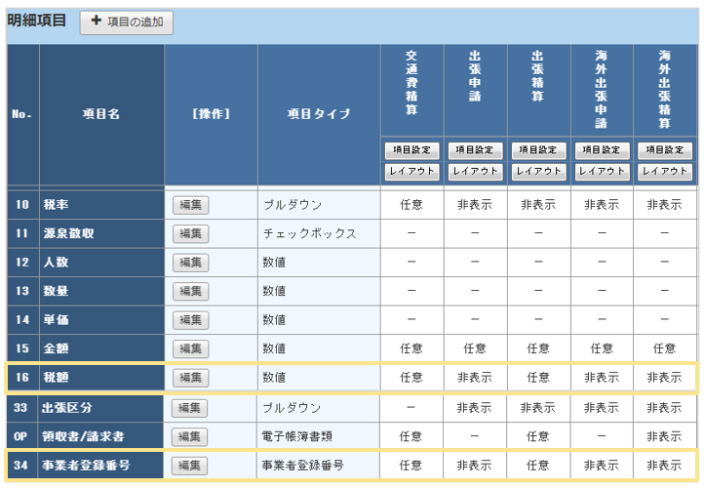Image resolution: width=704 pixels, height=489 pixels.
Task: Click 編集 for 事業者登録番号
Action: pos(190,466)
